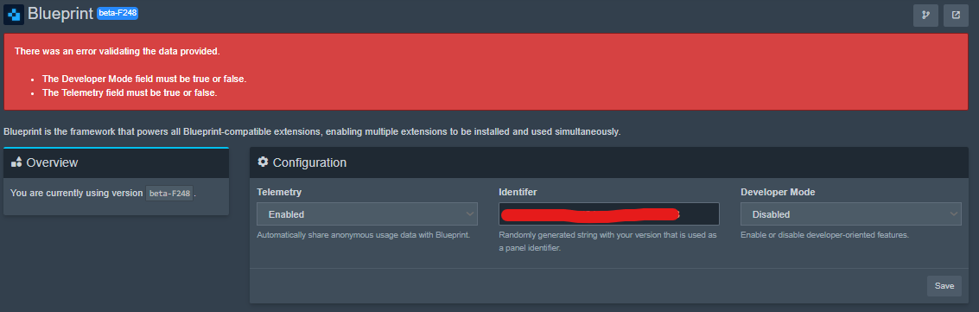Click the red validation error alert
Image resolution: width=979 pixels, height=312 pixels.
pyautogui.click(x=486, y=72)
